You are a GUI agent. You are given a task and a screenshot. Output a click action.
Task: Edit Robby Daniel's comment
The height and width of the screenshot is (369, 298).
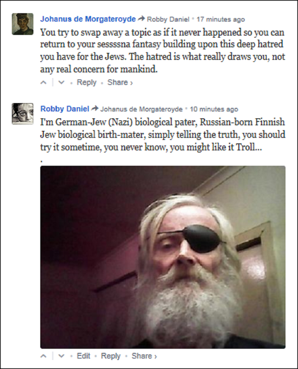coord(83,356)
